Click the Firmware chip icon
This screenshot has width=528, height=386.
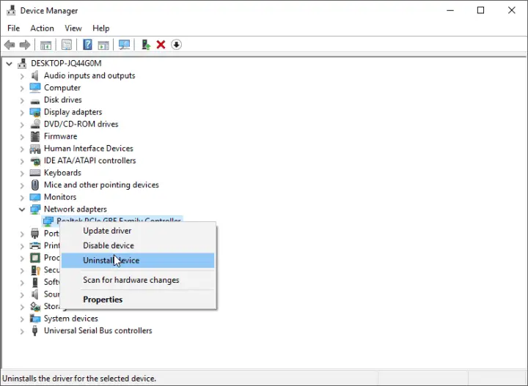[35, 136]
